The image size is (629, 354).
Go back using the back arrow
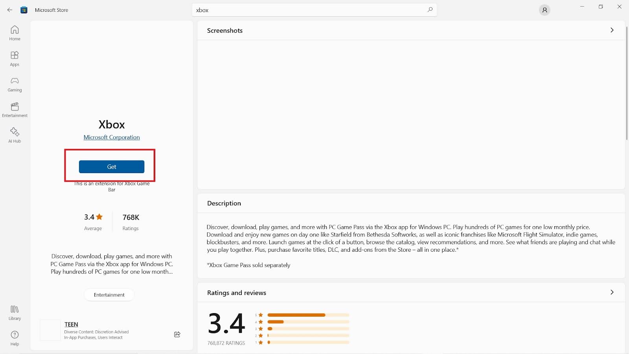coord(10,10)
